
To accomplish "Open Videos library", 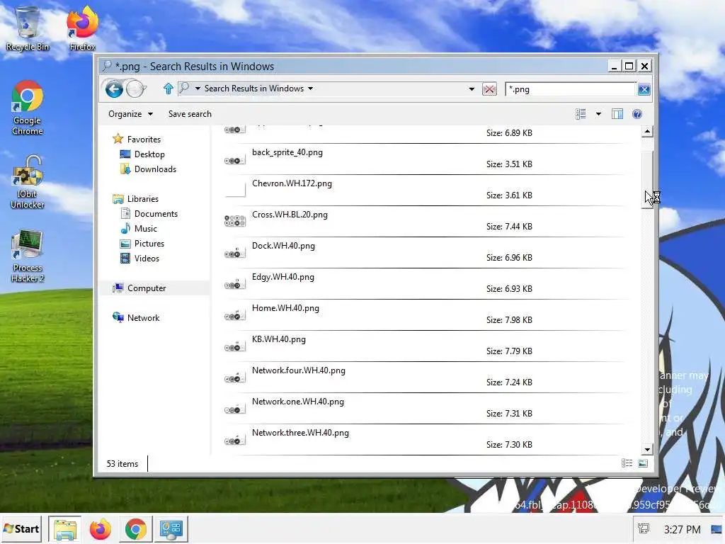I will coord(147,258).
